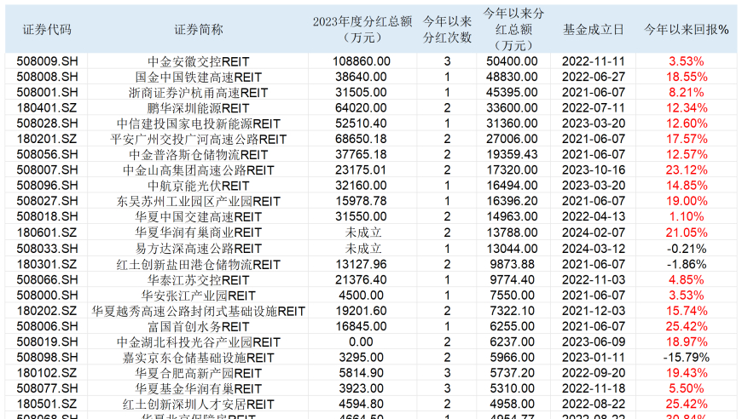Select 华夏合肥高新产园REIT cell

click(x=198, y=373)
